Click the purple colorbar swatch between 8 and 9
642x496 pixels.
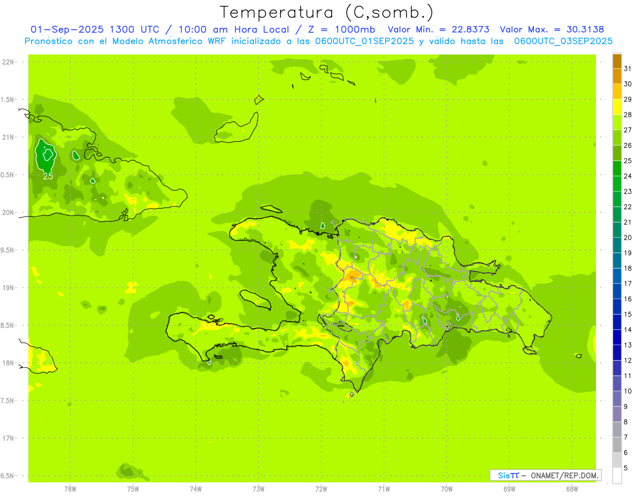point(617,414)
